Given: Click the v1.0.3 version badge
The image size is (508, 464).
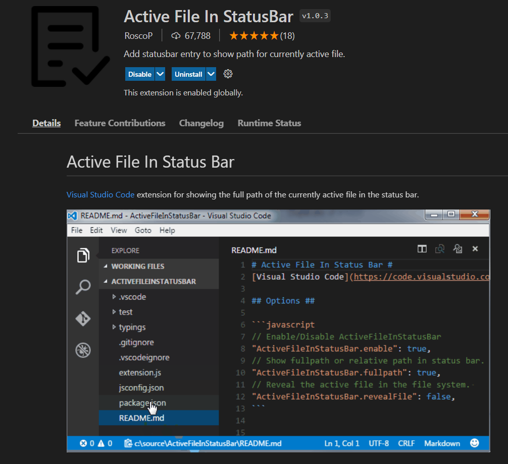Looking at the screenshot, I should (x=315, y=16).
